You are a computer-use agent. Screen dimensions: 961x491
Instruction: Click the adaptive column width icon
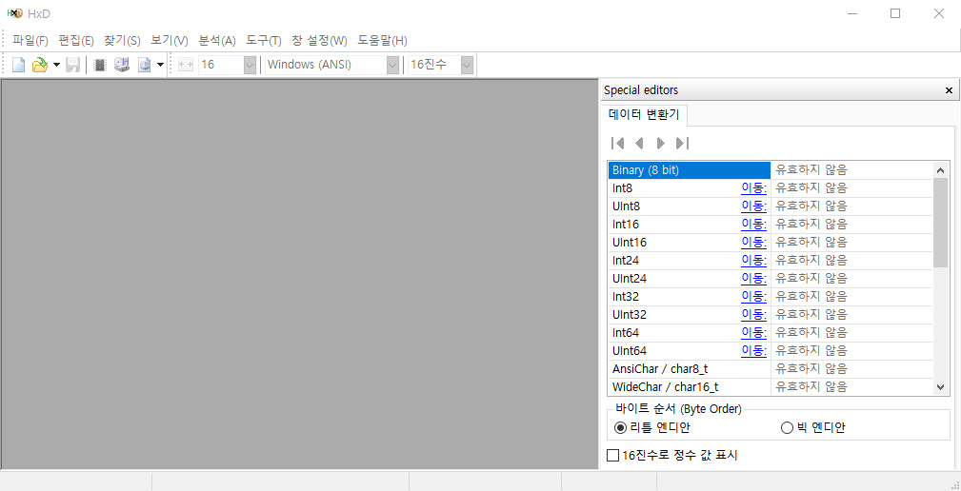tap(185, 65)
